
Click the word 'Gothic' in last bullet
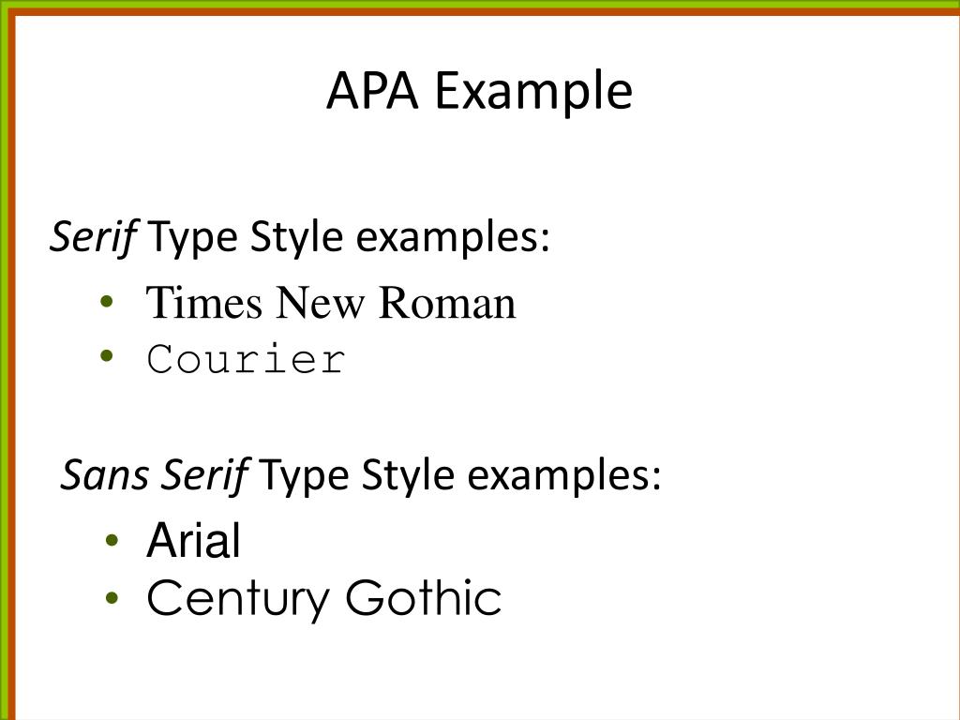[x=424, y=596]
